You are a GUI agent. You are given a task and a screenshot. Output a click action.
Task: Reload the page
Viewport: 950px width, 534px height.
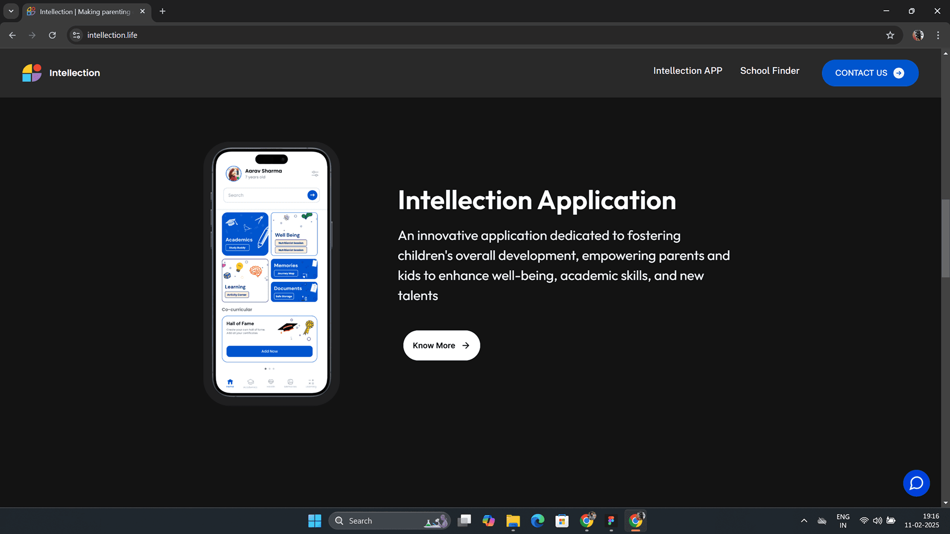52,35
